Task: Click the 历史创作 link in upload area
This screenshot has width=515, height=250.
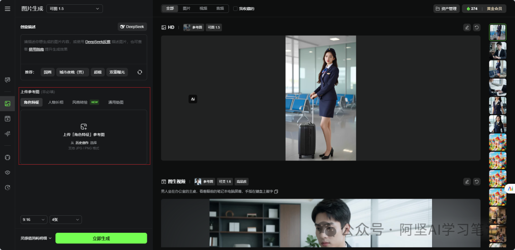Action: [x=82, y=143]
